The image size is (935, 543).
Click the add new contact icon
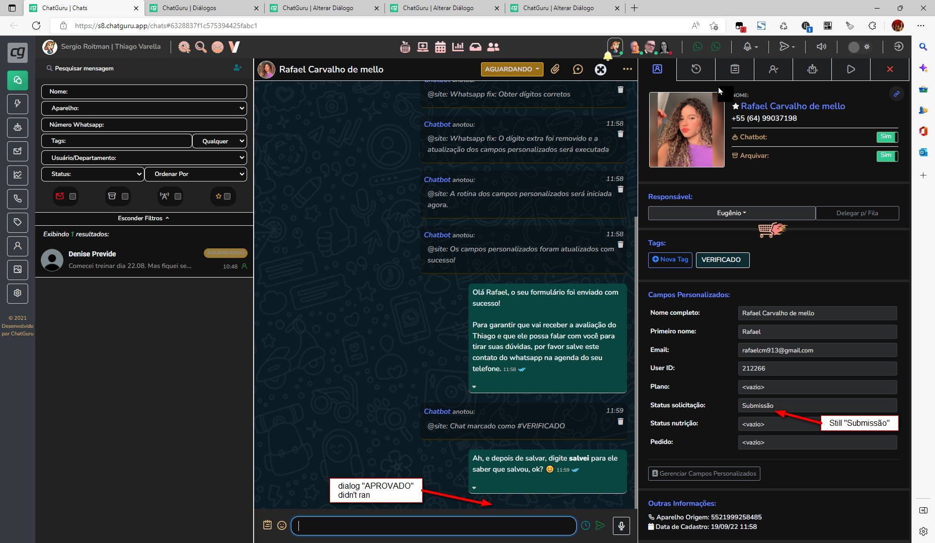tap(238, 68)
